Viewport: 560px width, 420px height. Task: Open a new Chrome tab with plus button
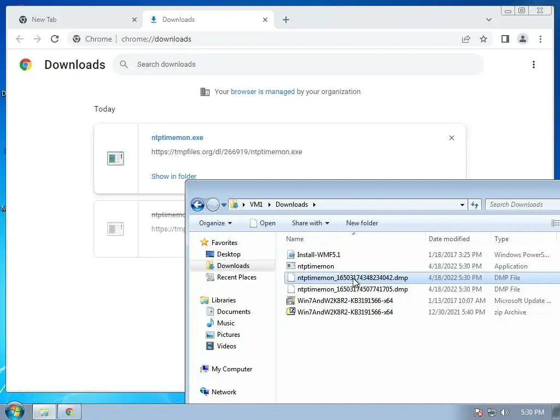click(285, 20)
